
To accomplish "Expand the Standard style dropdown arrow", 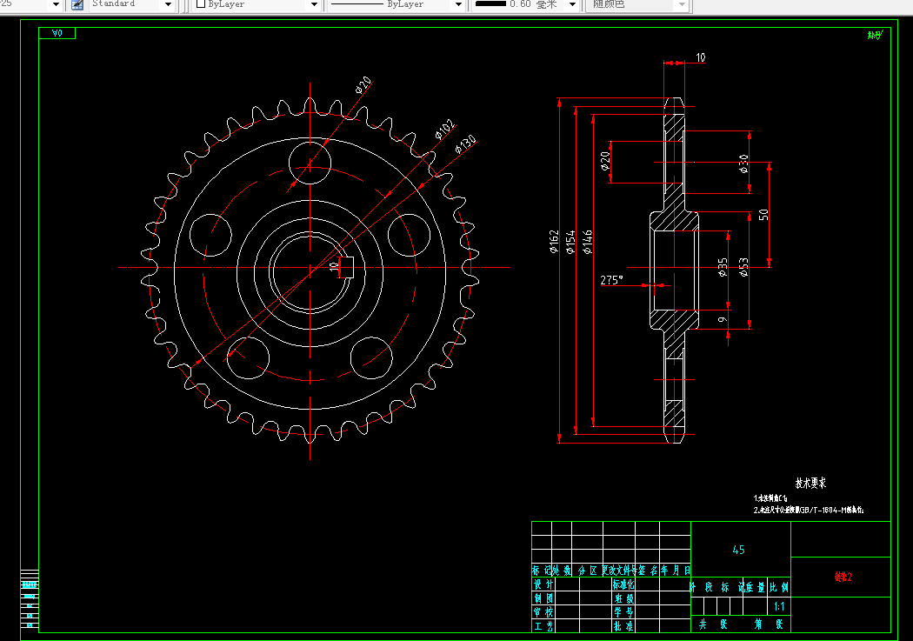I will [169, 4].
